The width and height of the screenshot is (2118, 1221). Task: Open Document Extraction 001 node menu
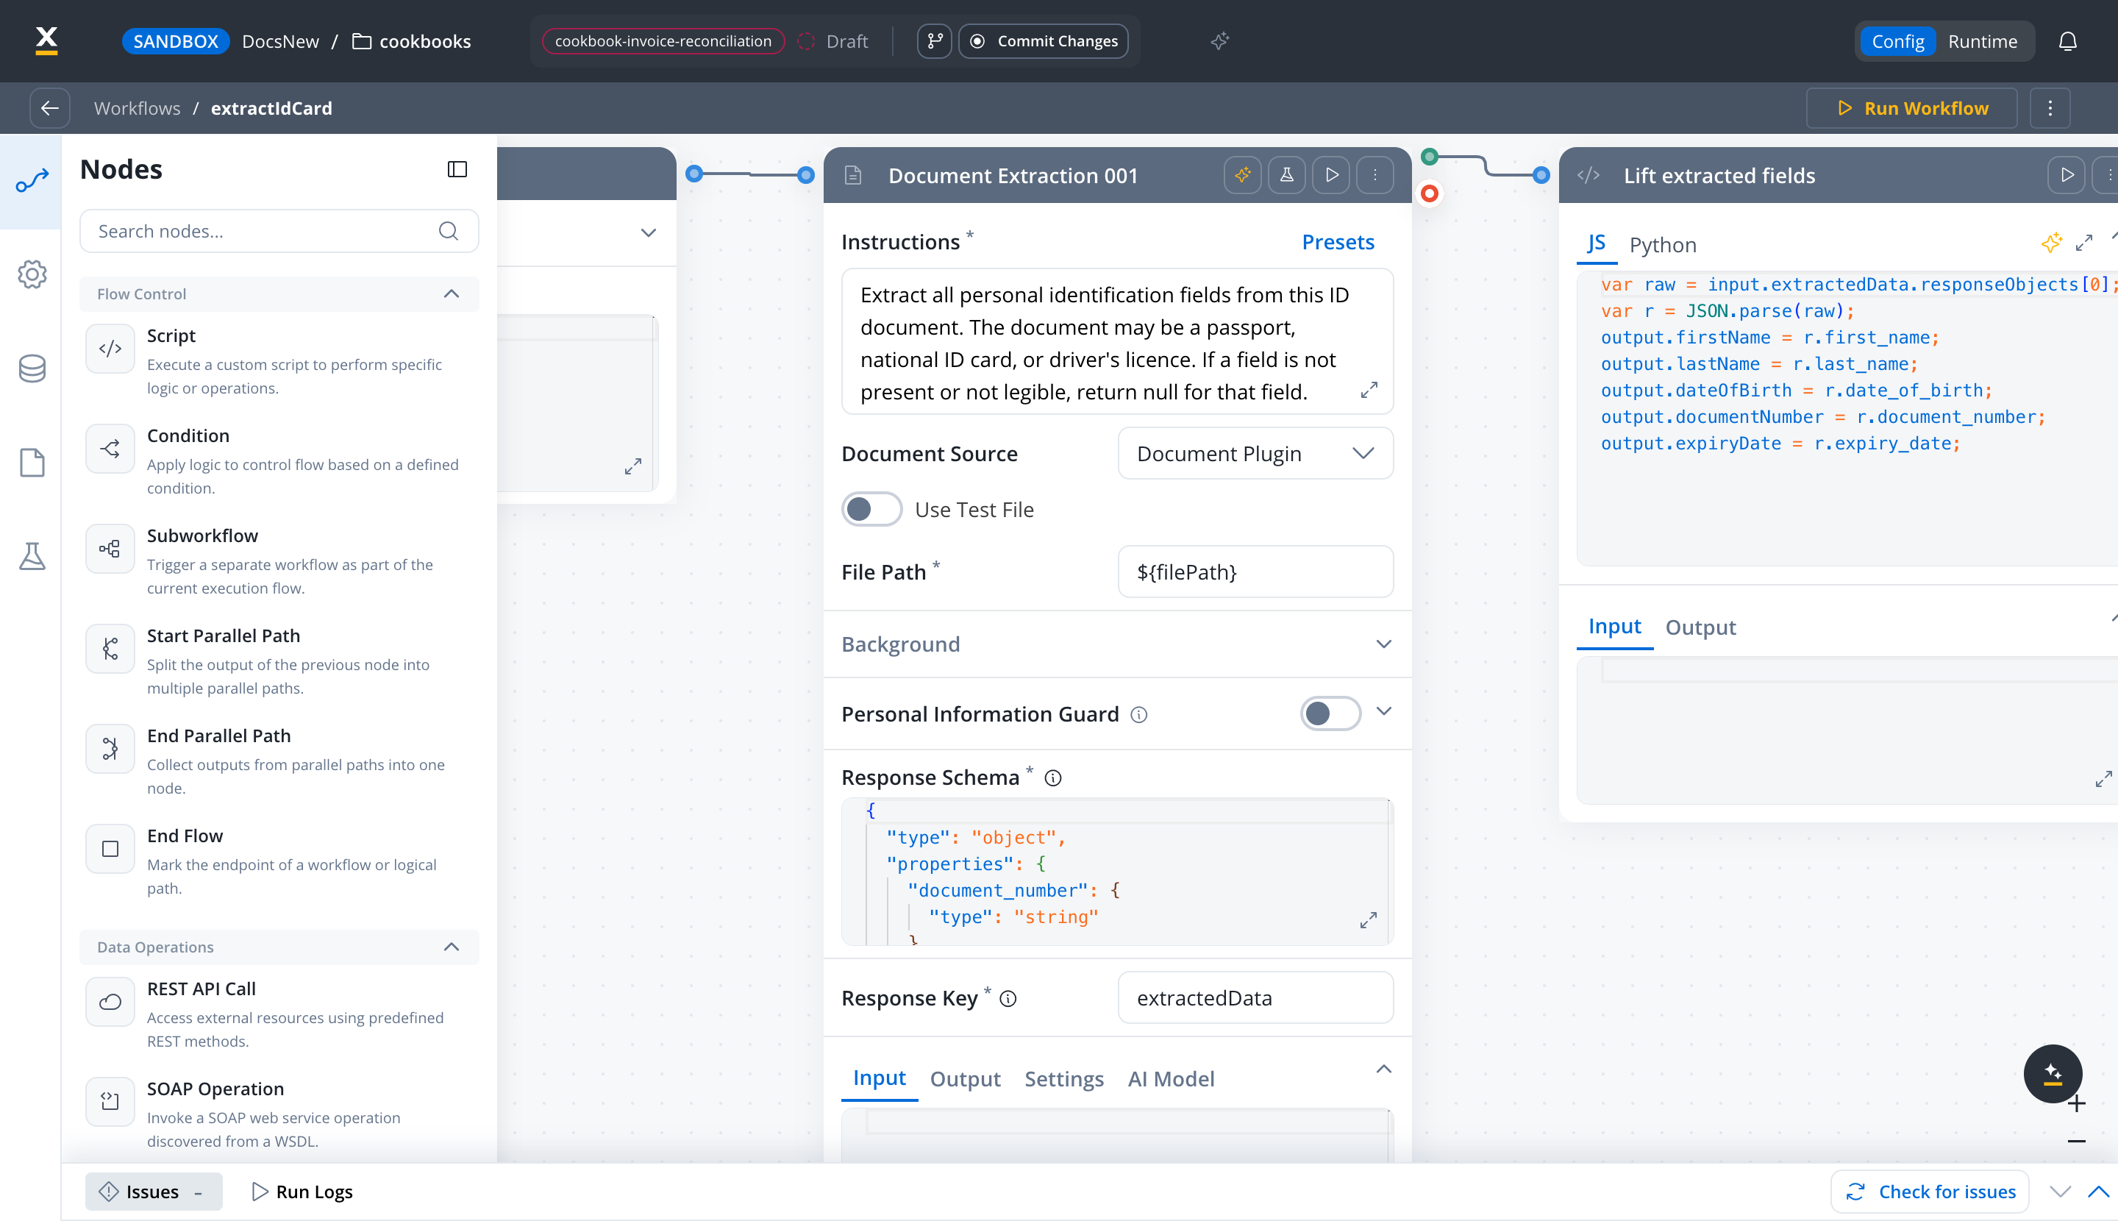[x=1375, y=175]
